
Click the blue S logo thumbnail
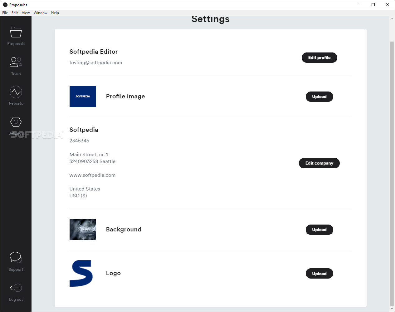coord(81,273)
